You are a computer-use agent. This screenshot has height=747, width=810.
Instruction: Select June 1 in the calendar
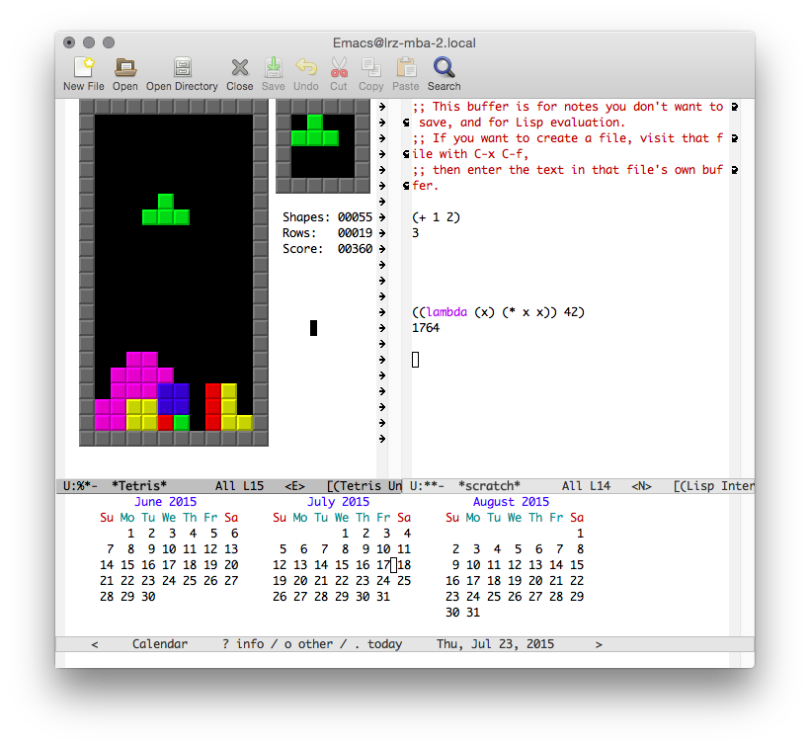pos(131,534)
